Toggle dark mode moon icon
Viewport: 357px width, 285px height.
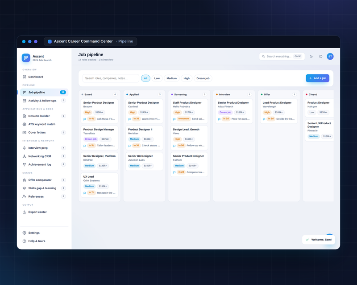point(311,57)
